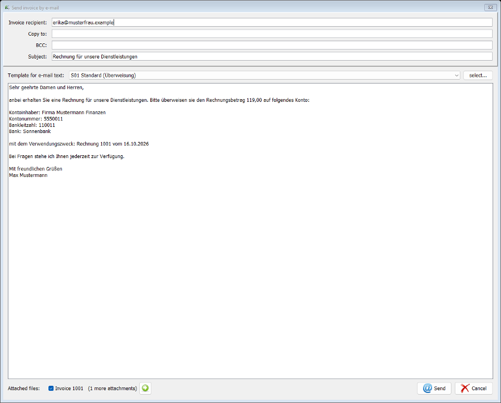Send the invoice e-mail
Screen dimensions: 501x403
click(x=434, y=389)
